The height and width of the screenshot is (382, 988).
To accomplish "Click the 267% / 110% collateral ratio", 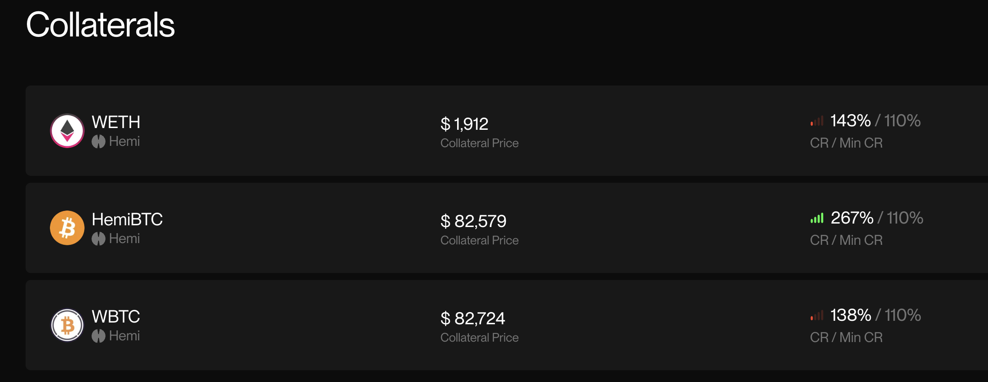I will (x=877, y=218).
